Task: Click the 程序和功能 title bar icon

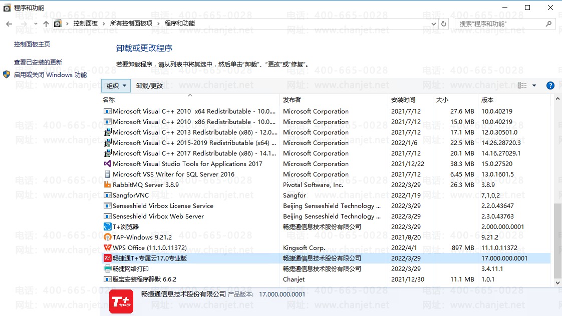Action: pyautogui.click(x=7, y=7)
